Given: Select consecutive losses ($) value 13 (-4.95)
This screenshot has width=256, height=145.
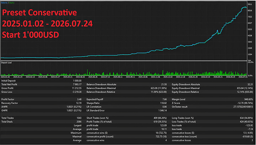Looking at the screenshot, I should tap(248, 133).
